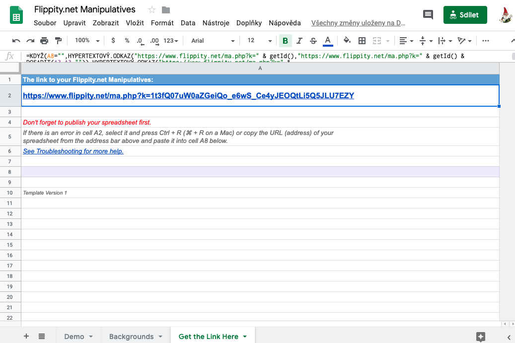
Task: Open 'Get the Link Here' tab menu arrow
Action: pos(245,337)
